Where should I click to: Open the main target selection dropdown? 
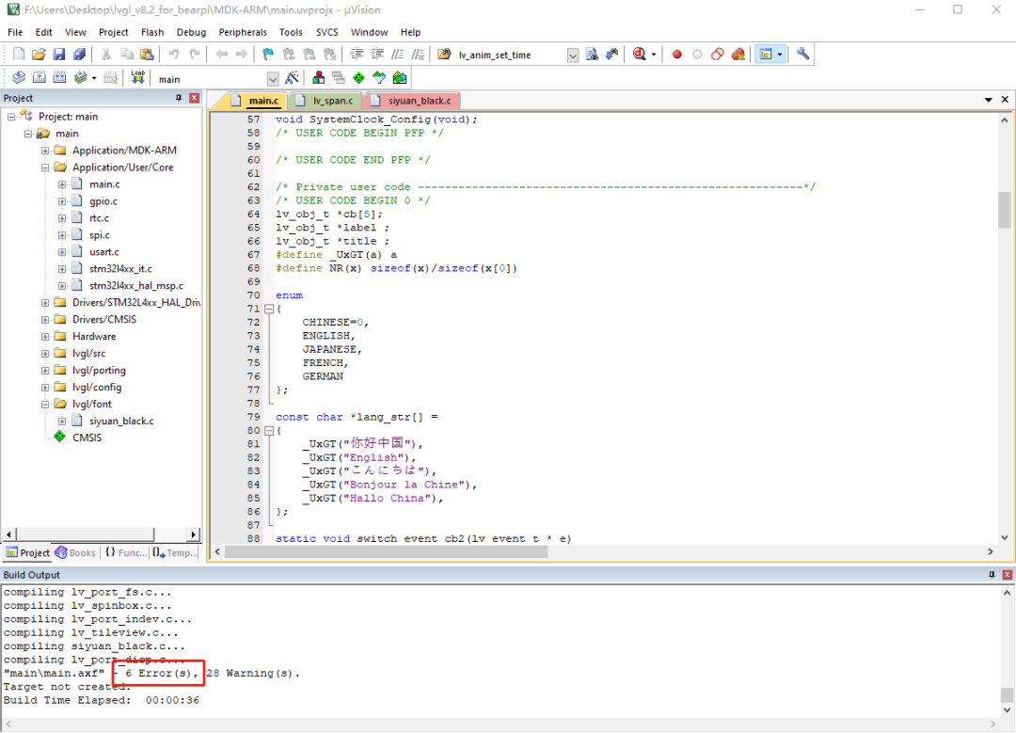[x=273, y=79]
